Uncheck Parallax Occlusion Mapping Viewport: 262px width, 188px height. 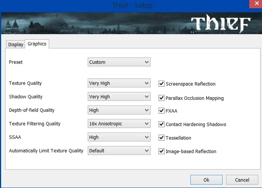162,98
